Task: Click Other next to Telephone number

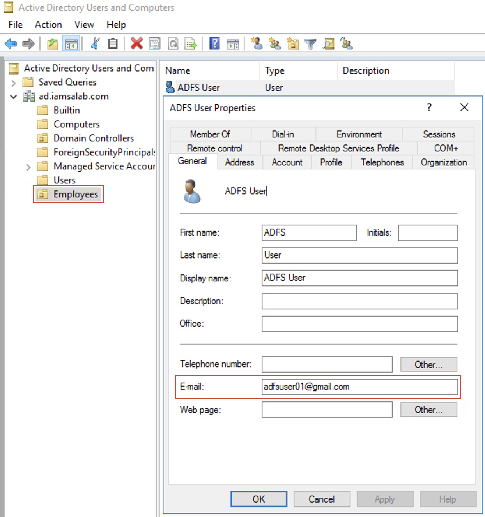Action: tap(428, 364)
